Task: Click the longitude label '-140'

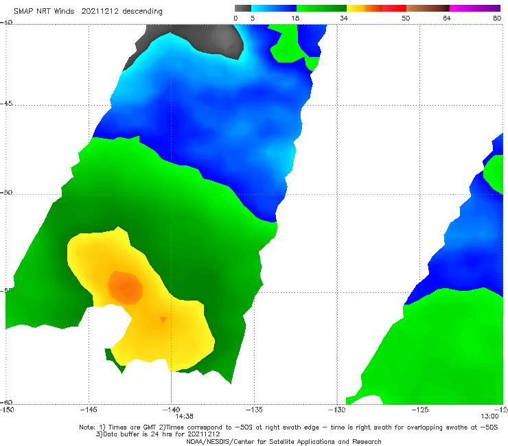Action: [x=171, y=410]
